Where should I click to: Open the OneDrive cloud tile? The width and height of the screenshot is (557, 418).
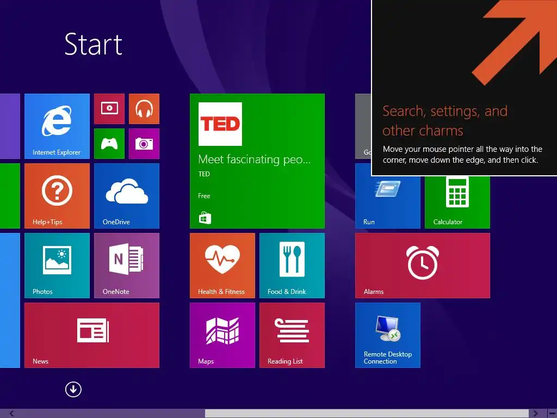click(x=126, y=196)
